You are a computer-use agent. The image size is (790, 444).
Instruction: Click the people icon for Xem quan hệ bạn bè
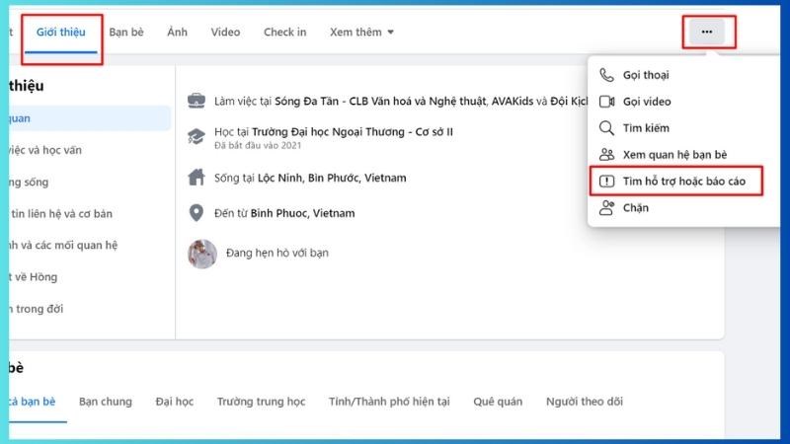point(606,155)
